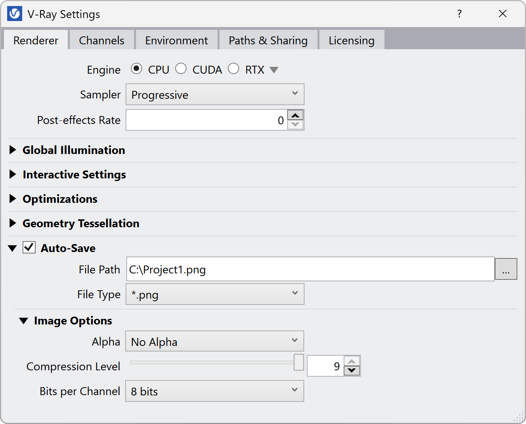Screen dimensions: 526x424
Task: Click the window resize grip in corner
Action: 518,416
